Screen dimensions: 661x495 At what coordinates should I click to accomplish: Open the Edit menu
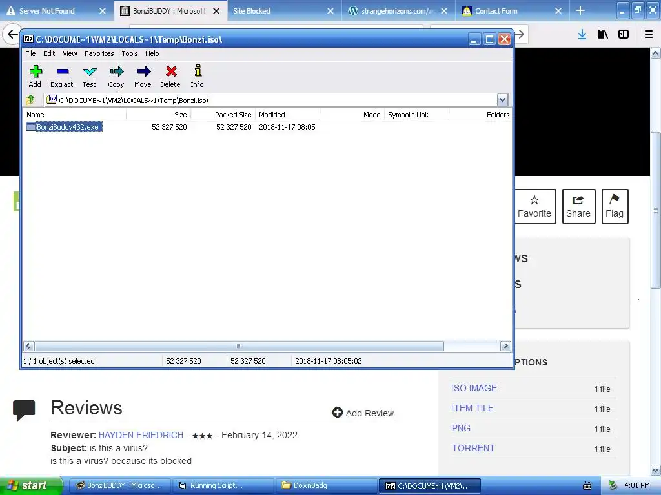[49, 53]
